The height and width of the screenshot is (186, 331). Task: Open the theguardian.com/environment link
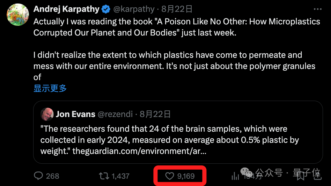[139, 151]
